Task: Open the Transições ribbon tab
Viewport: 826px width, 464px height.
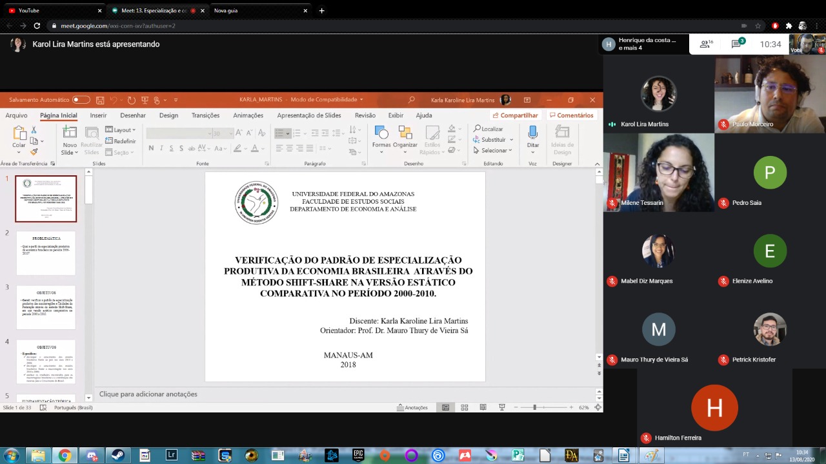Action: (205, 115)
